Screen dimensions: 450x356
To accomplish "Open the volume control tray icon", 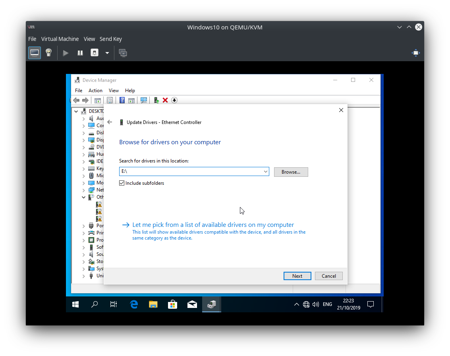I will tap(316, 304).
